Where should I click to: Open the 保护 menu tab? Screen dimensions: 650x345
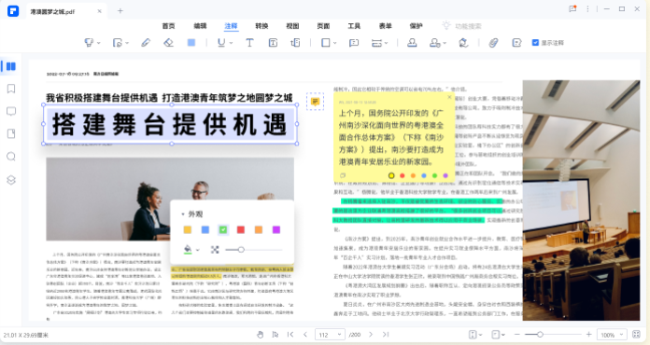(x=416, y=26)
